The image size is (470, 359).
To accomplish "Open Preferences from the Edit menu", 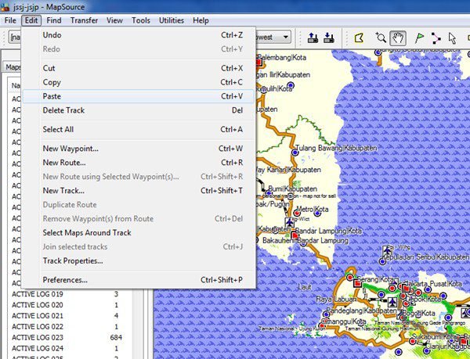I will 65,279.
